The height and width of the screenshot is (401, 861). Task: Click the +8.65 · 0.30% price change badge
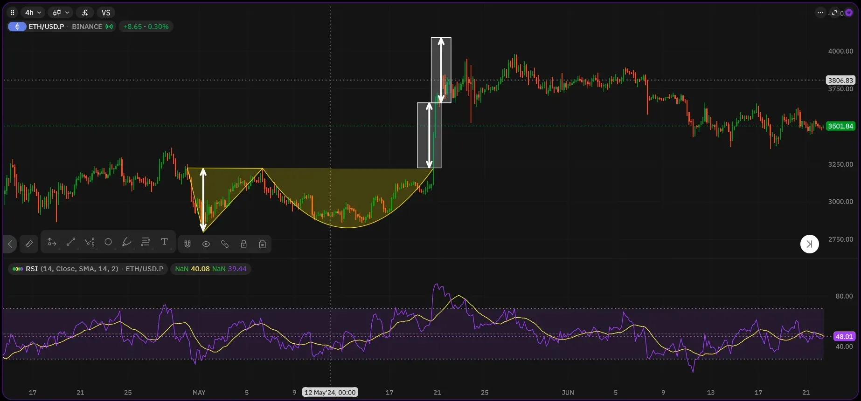pos(146,27)
